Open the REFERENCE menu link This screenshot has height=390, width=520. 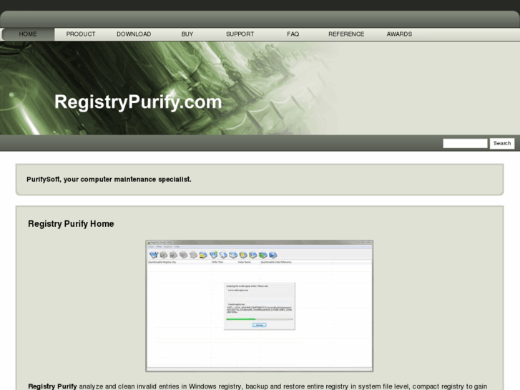[x=346, y=34]
